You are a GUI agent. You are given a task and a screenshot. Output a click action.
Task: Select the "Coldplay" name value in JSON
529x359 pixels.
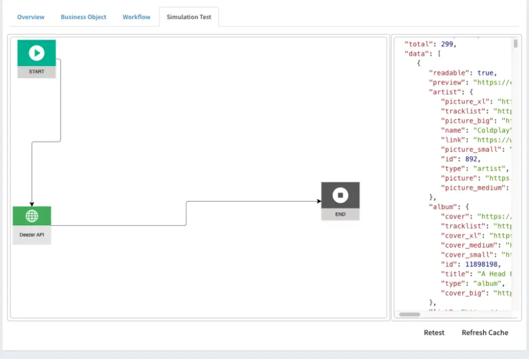[x=493, y=130]
